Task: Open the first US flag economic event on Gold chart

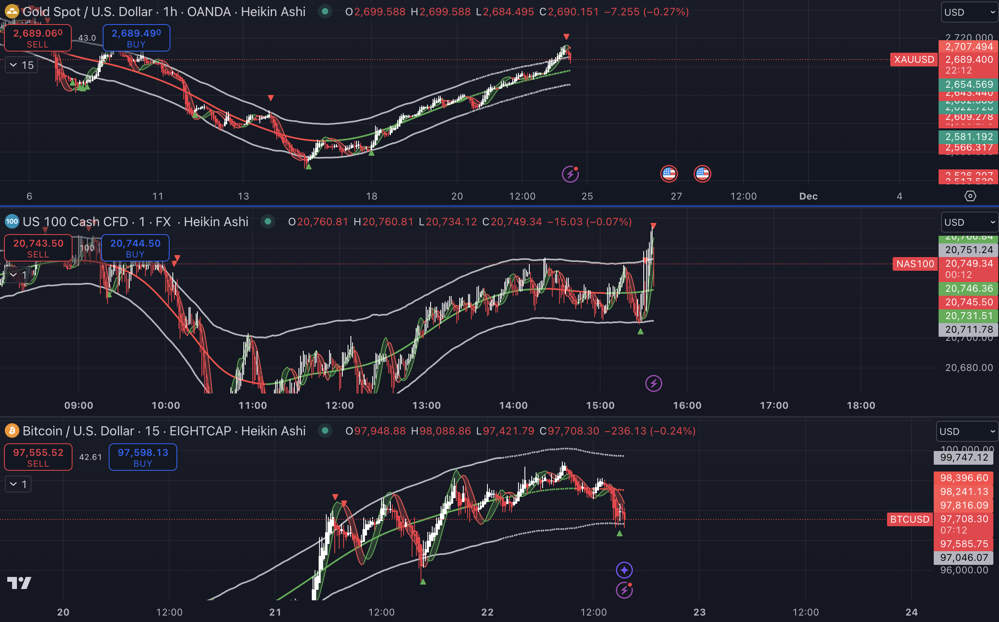Action: coord(669,173)
